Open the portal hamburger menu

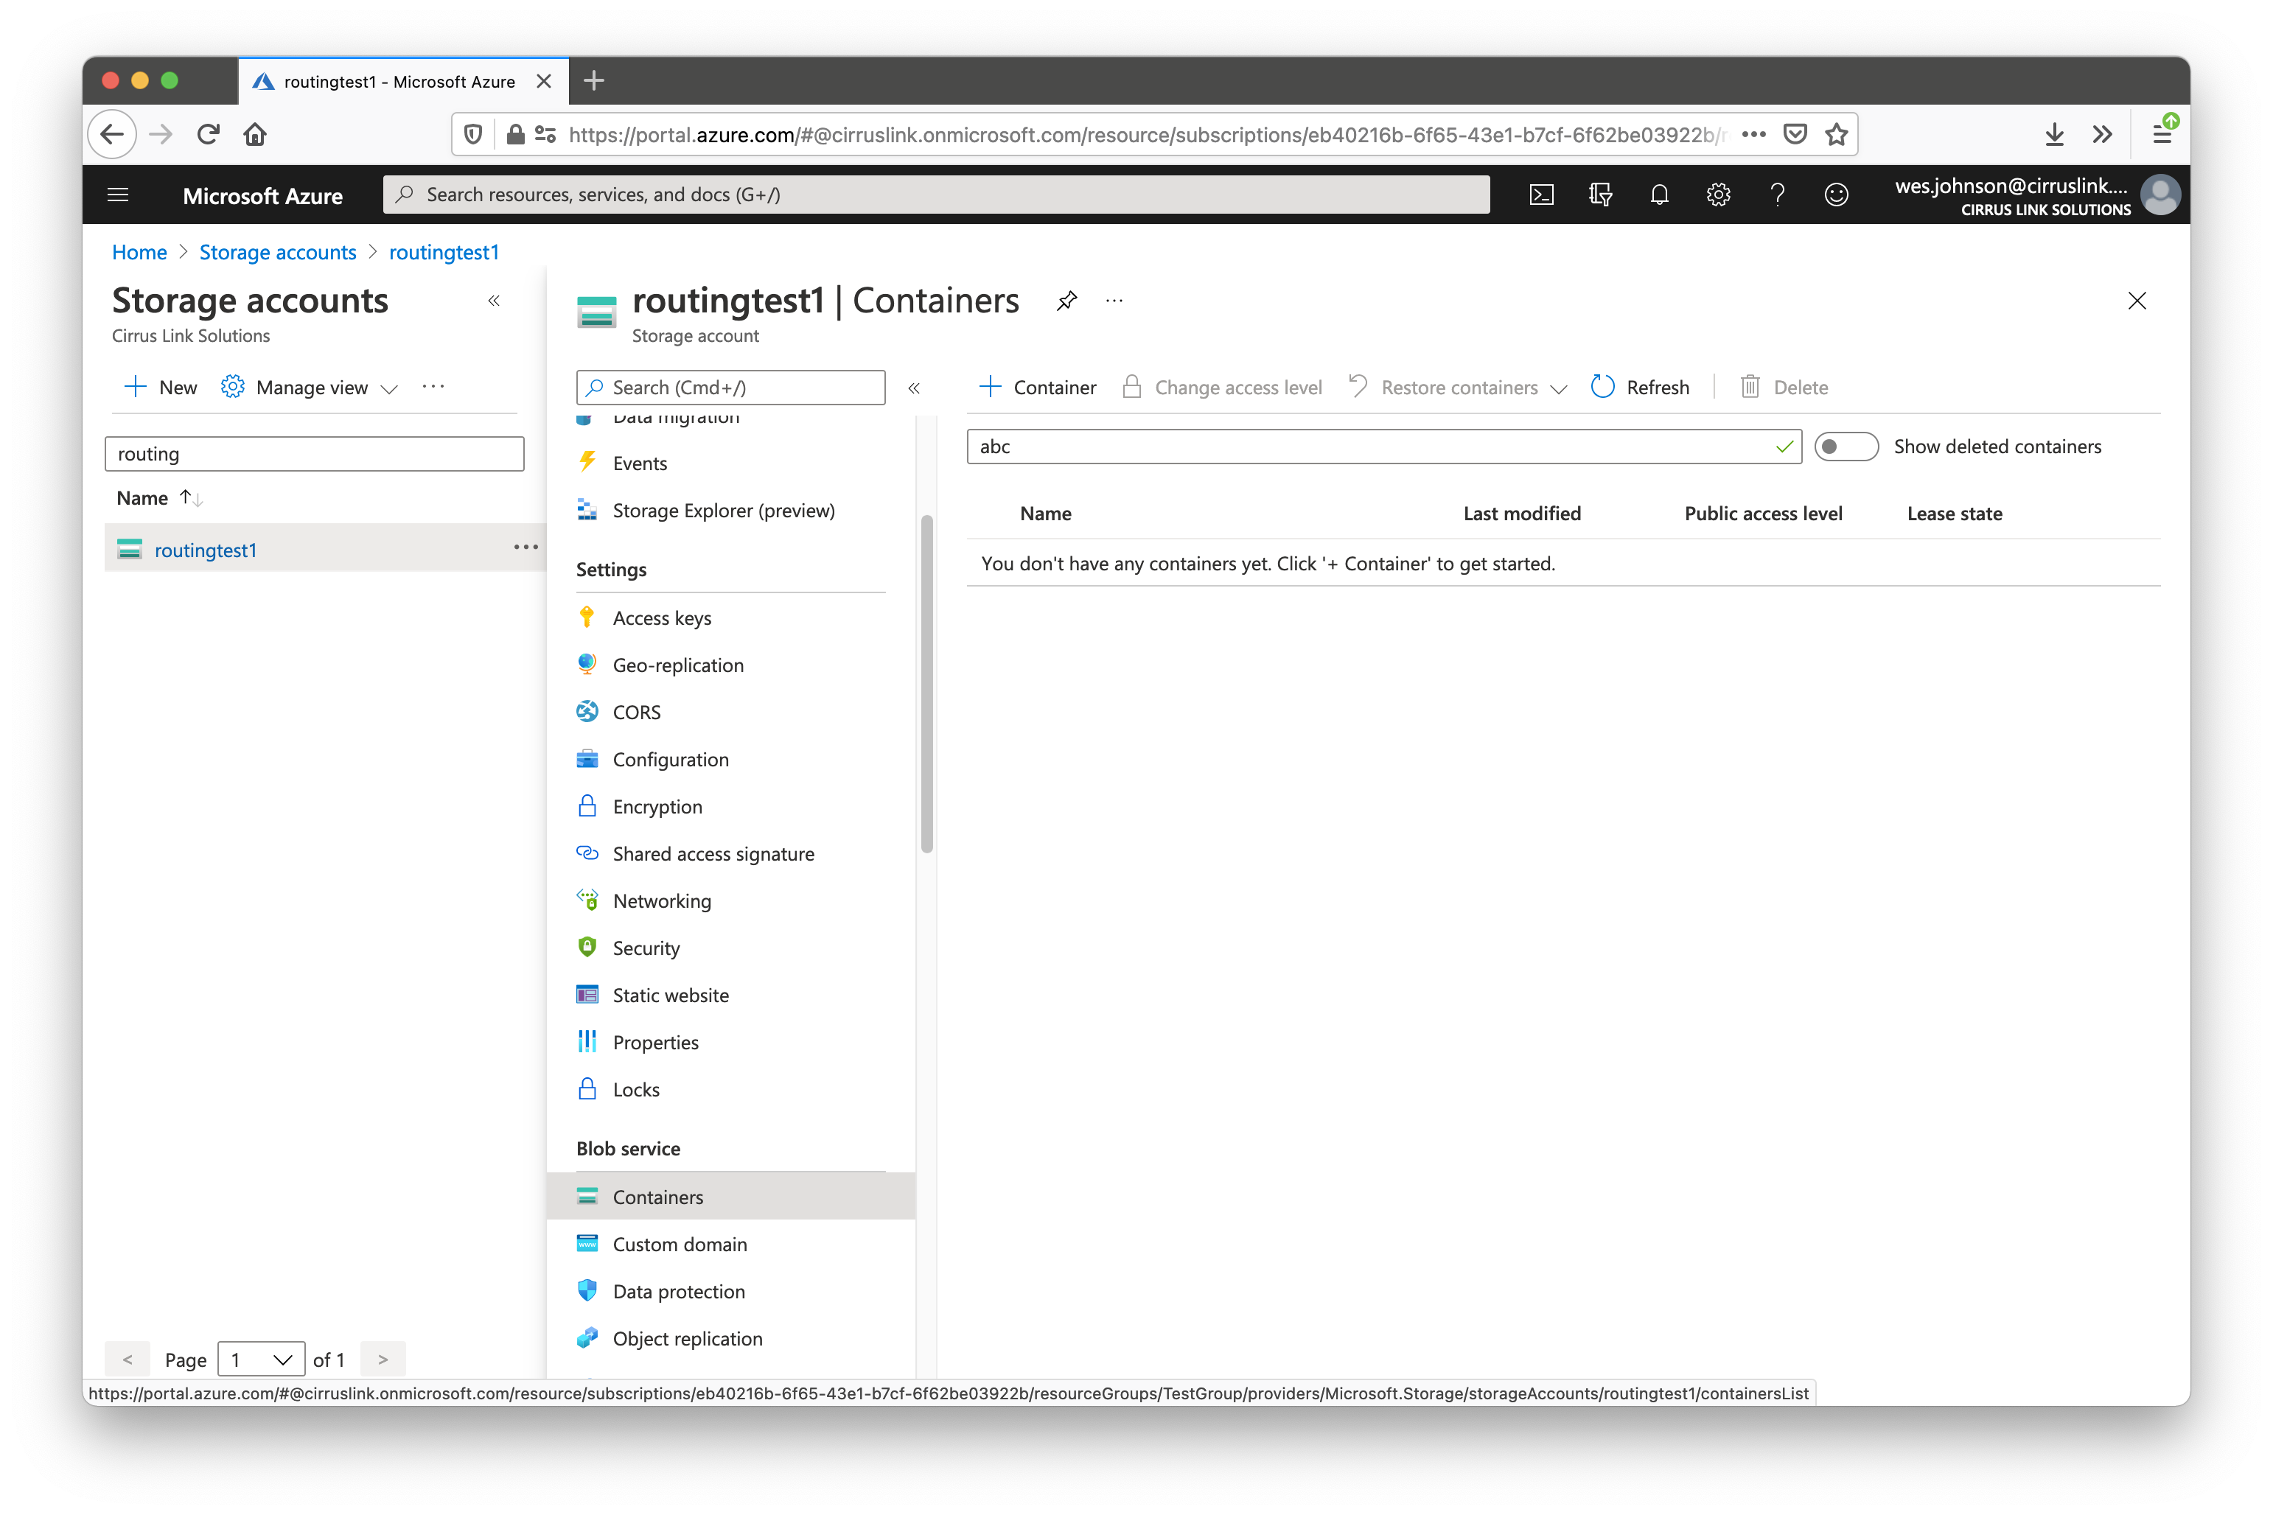pyautogui.click(x=118, y=195)
